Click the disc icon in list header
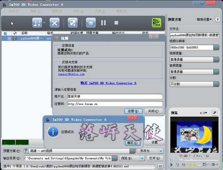The width and height of the screenshot is (223, 170). click(x=15, y=33)
